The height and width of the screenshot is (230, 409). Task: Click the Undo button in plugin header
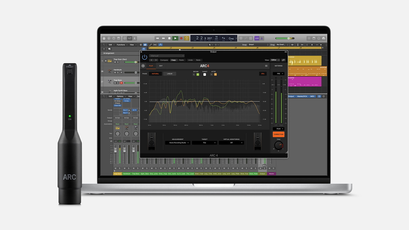[x=190, y=60]
